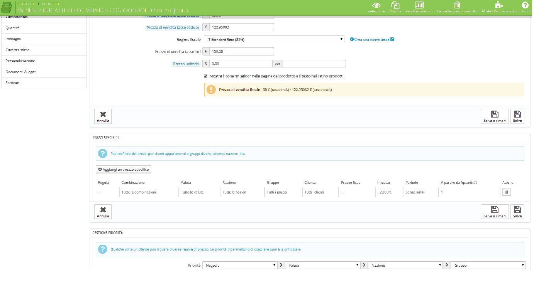The width and height of the screenshot is (534, 296).
Task: Delete the specific price row with trash icon
Action: pyautogui.click(x=506, y=192)
